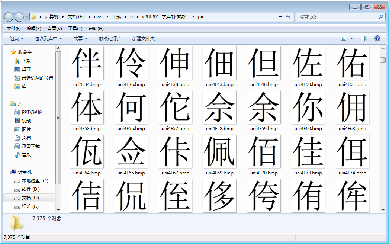Image resolution: width=389 pixels, height=244 pixels.
Task: Toggle the preview pane
Action: pyautogui.click(x=365, y=38)
